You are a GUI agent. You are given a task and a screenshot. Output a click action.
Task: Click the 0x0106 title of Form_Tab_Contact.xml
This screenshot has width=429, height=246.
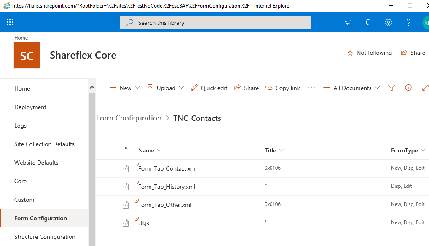click(273, 168)
